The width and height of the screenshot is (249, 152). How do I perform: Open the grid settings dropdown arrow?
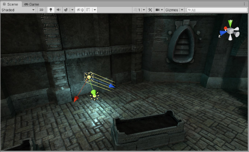(x=95, y=10)
